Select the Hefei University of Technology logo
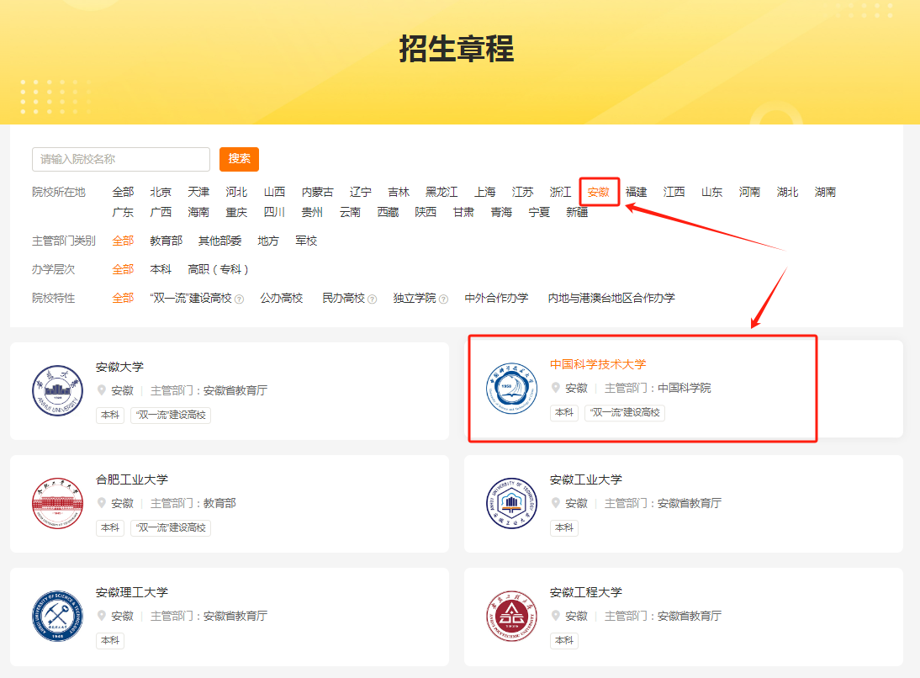This screenshot has height=678, width=920. click(x=57, y=504)
